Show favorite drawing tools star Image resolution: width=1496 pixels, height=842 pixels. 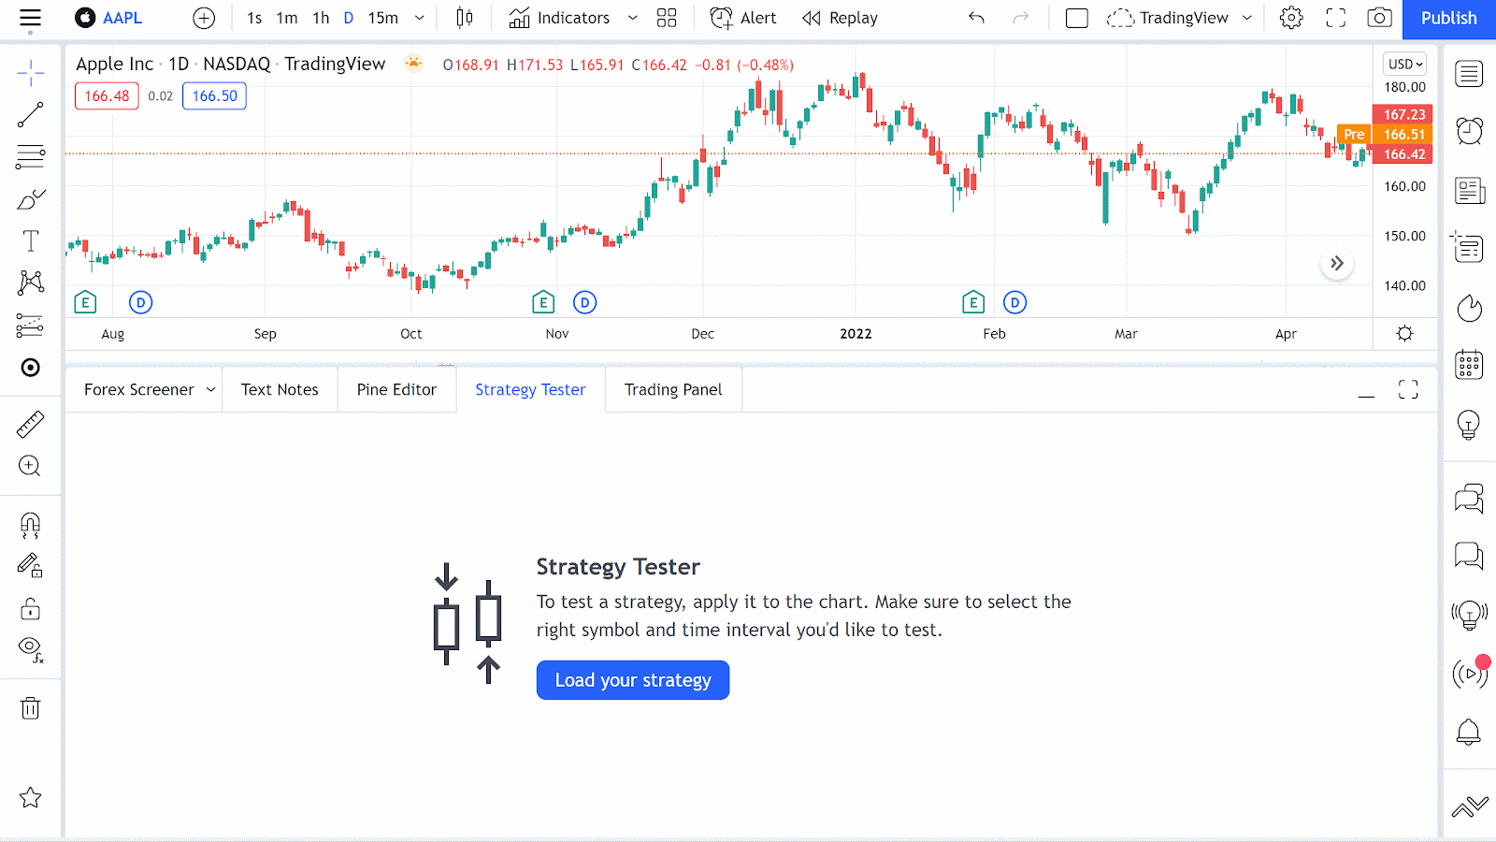pos(30,797)
